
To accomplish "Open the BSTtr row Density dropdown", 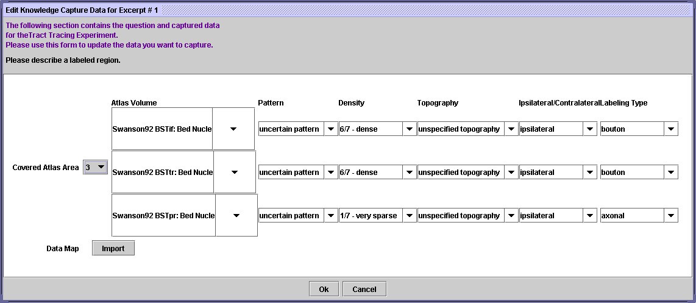I will (409, 173).
